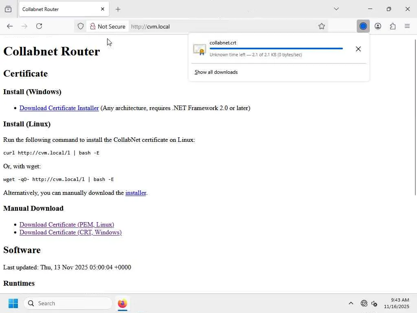
Task: Open the Firefox application menu
Action: [x=407, y=26]
